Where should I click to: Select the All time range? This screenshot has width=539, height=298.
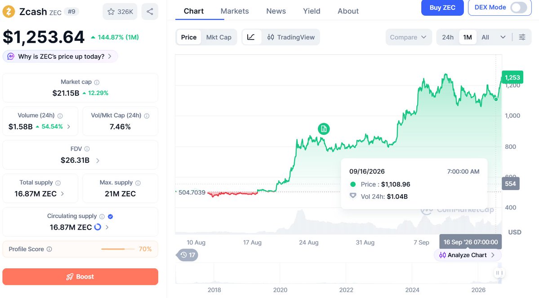pos(485,37)
